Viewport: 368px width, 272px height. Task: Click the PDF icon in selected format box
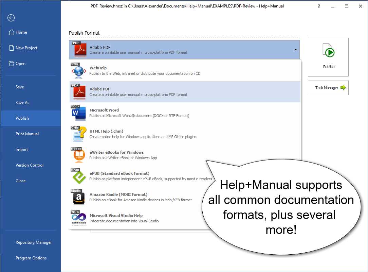click(x=79, y=49)
